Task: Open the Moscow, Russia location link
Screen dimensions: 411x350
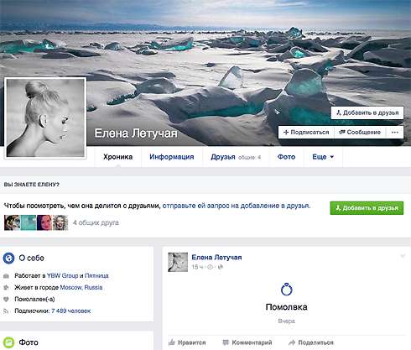Action: (x=81, y=287)
